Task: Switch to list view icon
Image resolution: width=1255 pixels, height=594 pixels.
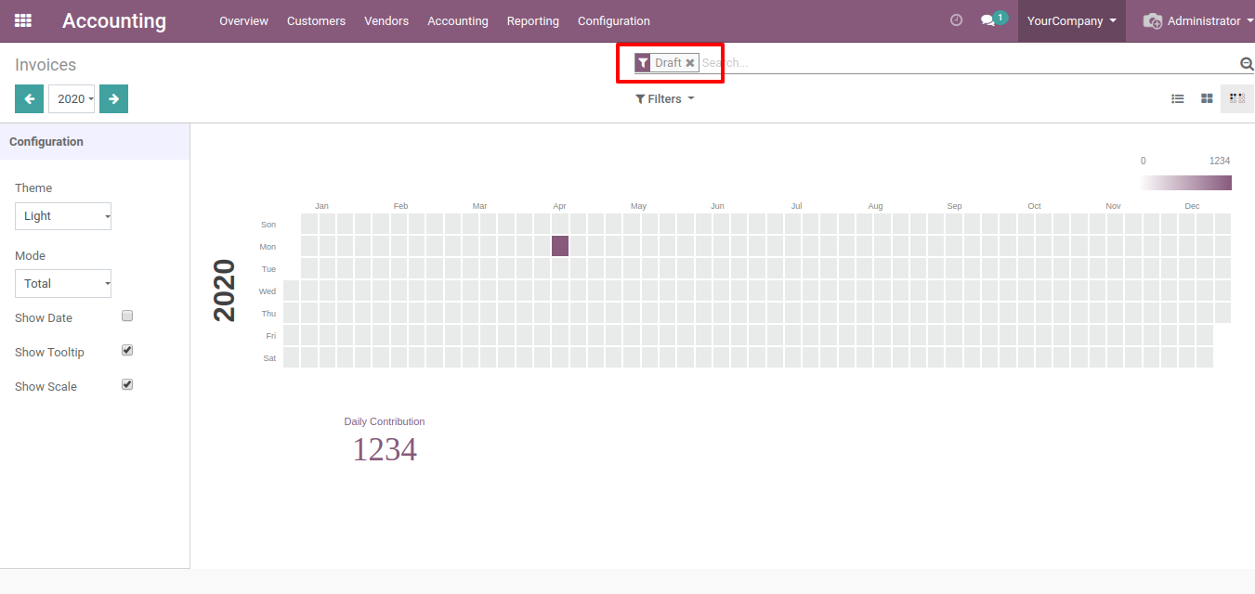Action: coord(1177,98)
